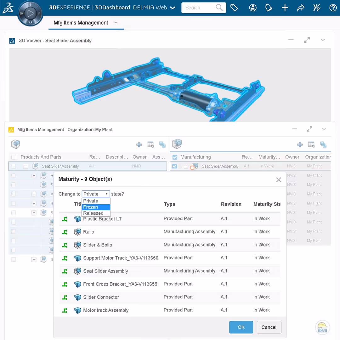Check the fifth row checkbox in Products tree
The image size is (340, 340).
[x=14, y=203]
